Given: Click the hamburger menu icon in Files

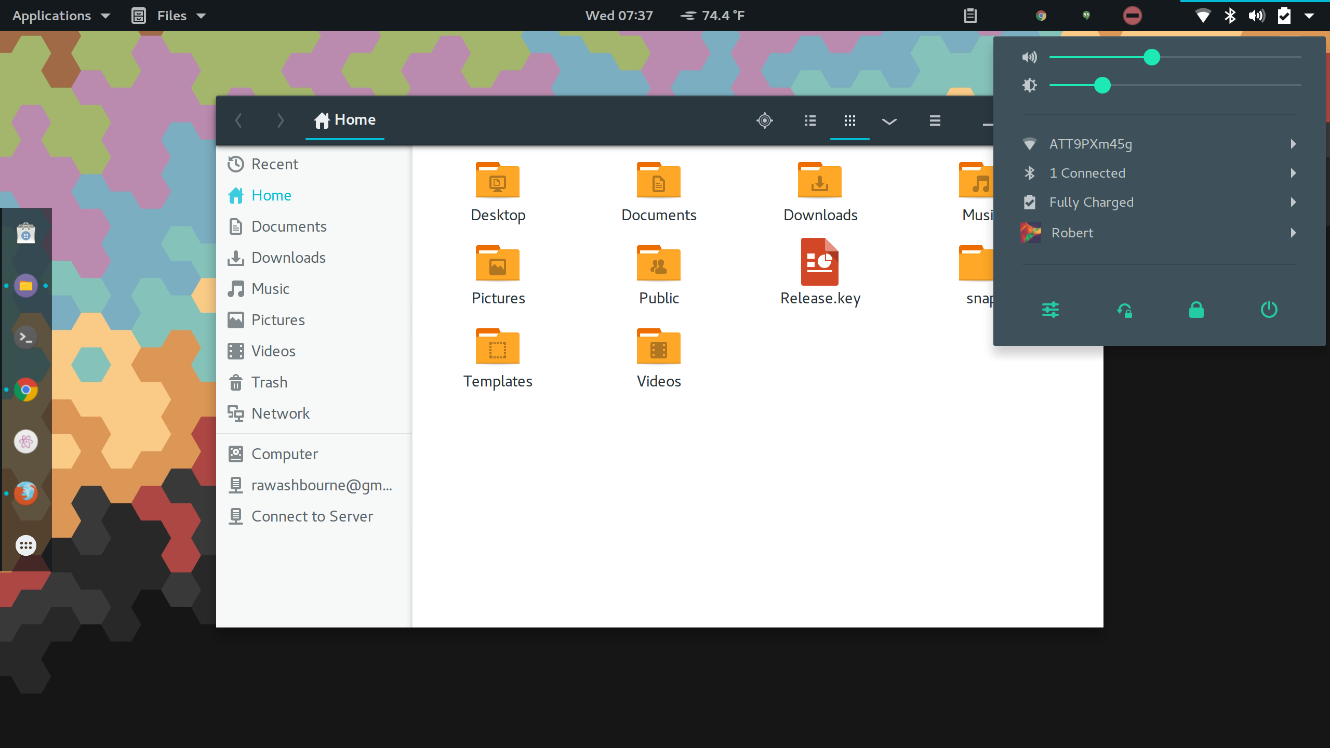Looking at the screenshot, I should [935, 119].
